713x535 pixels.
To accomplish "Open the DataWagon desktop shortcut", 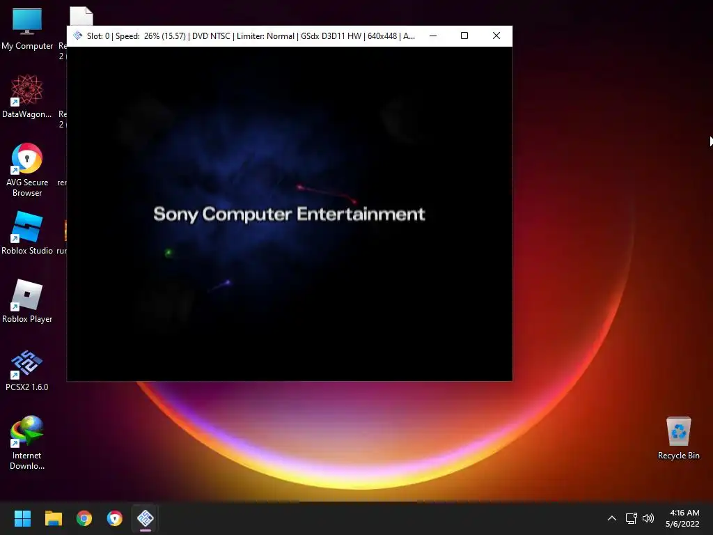I will [x=27, y=96].
